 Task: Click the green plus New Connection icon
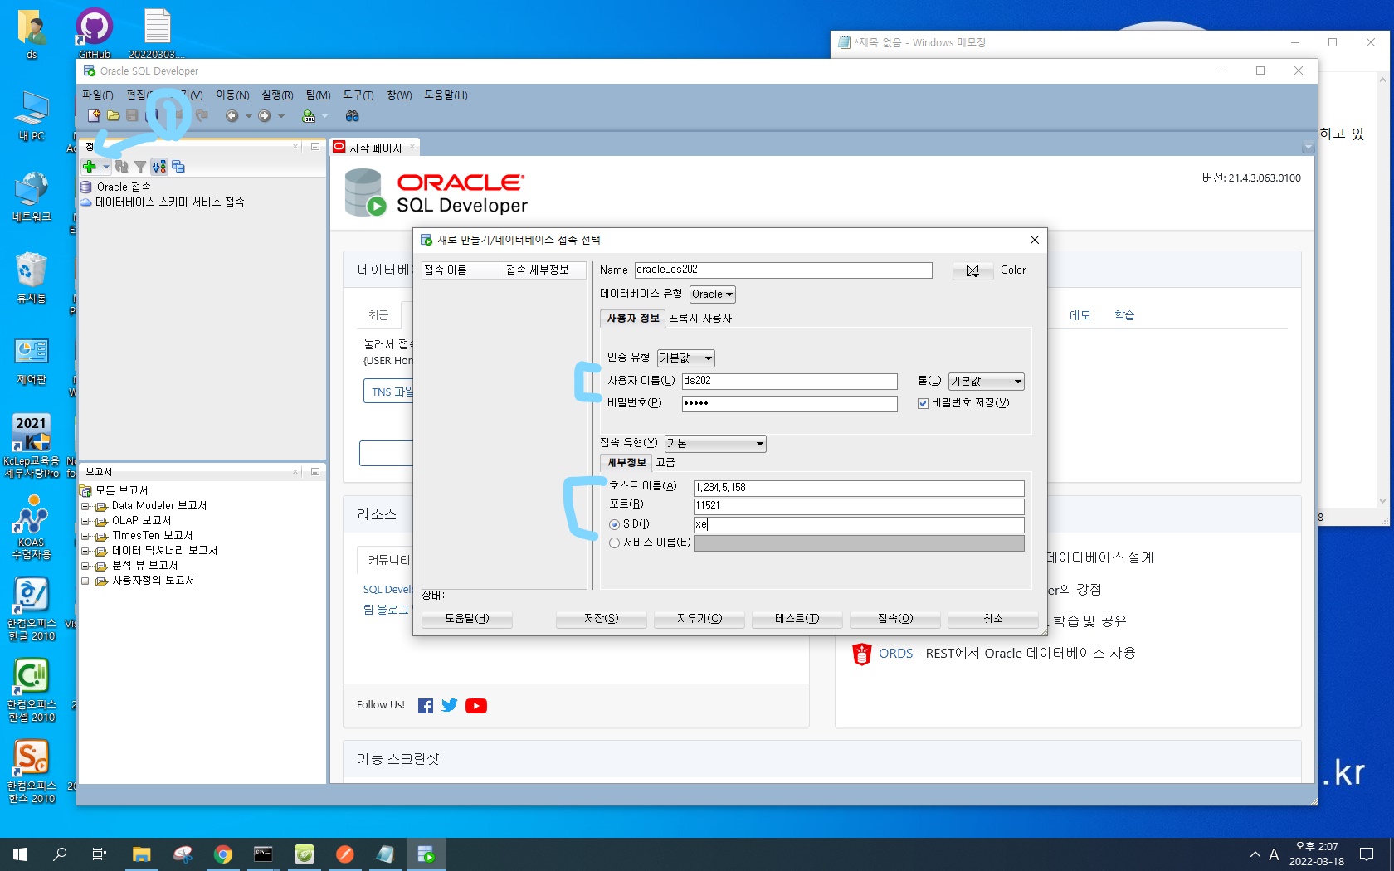point(90,167)
